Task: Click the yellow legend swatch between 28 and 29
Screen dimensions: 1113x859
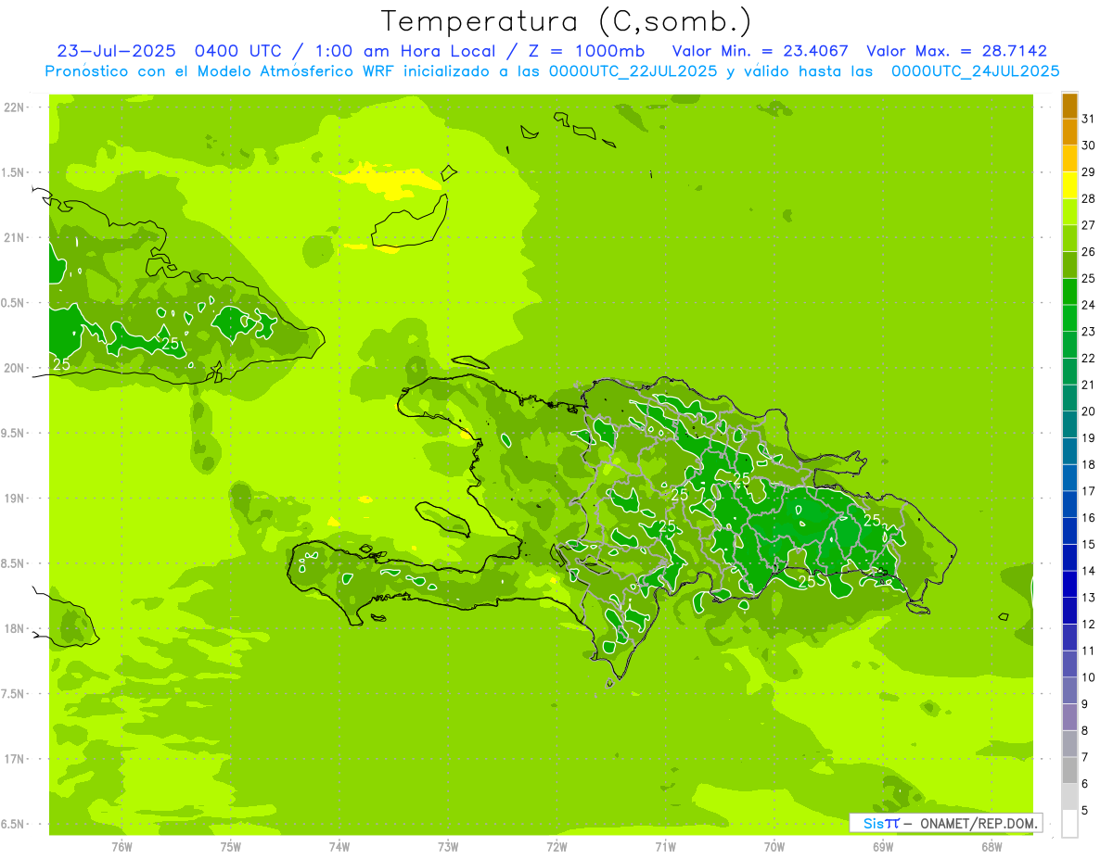Action: tap(1069, 185)
